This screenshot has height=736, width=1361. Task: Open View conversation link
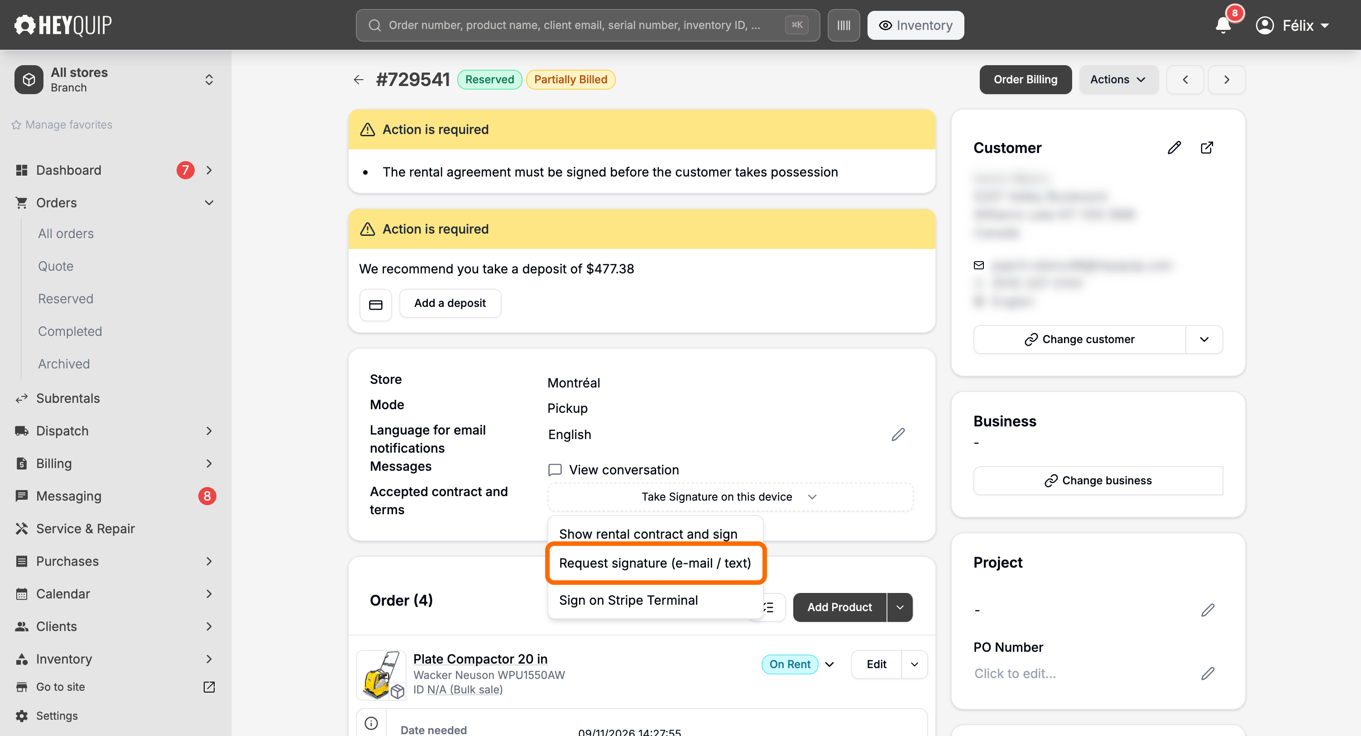(613, 470)
